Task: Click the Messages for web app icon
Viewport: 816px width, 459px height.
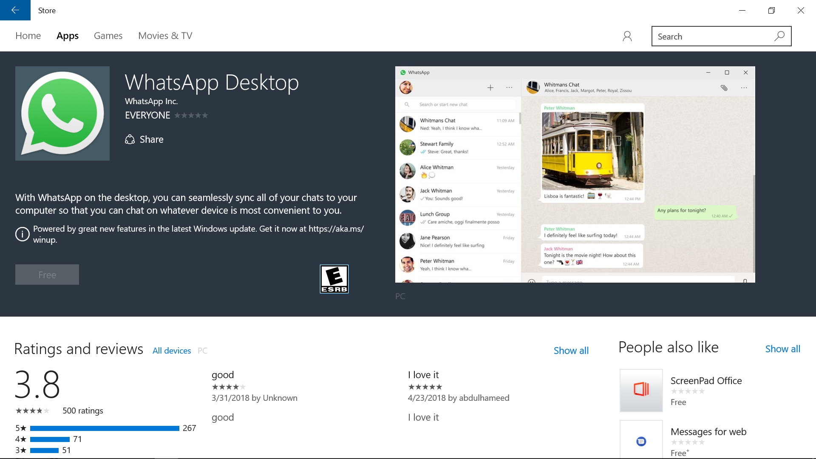Action: [641, 440]
